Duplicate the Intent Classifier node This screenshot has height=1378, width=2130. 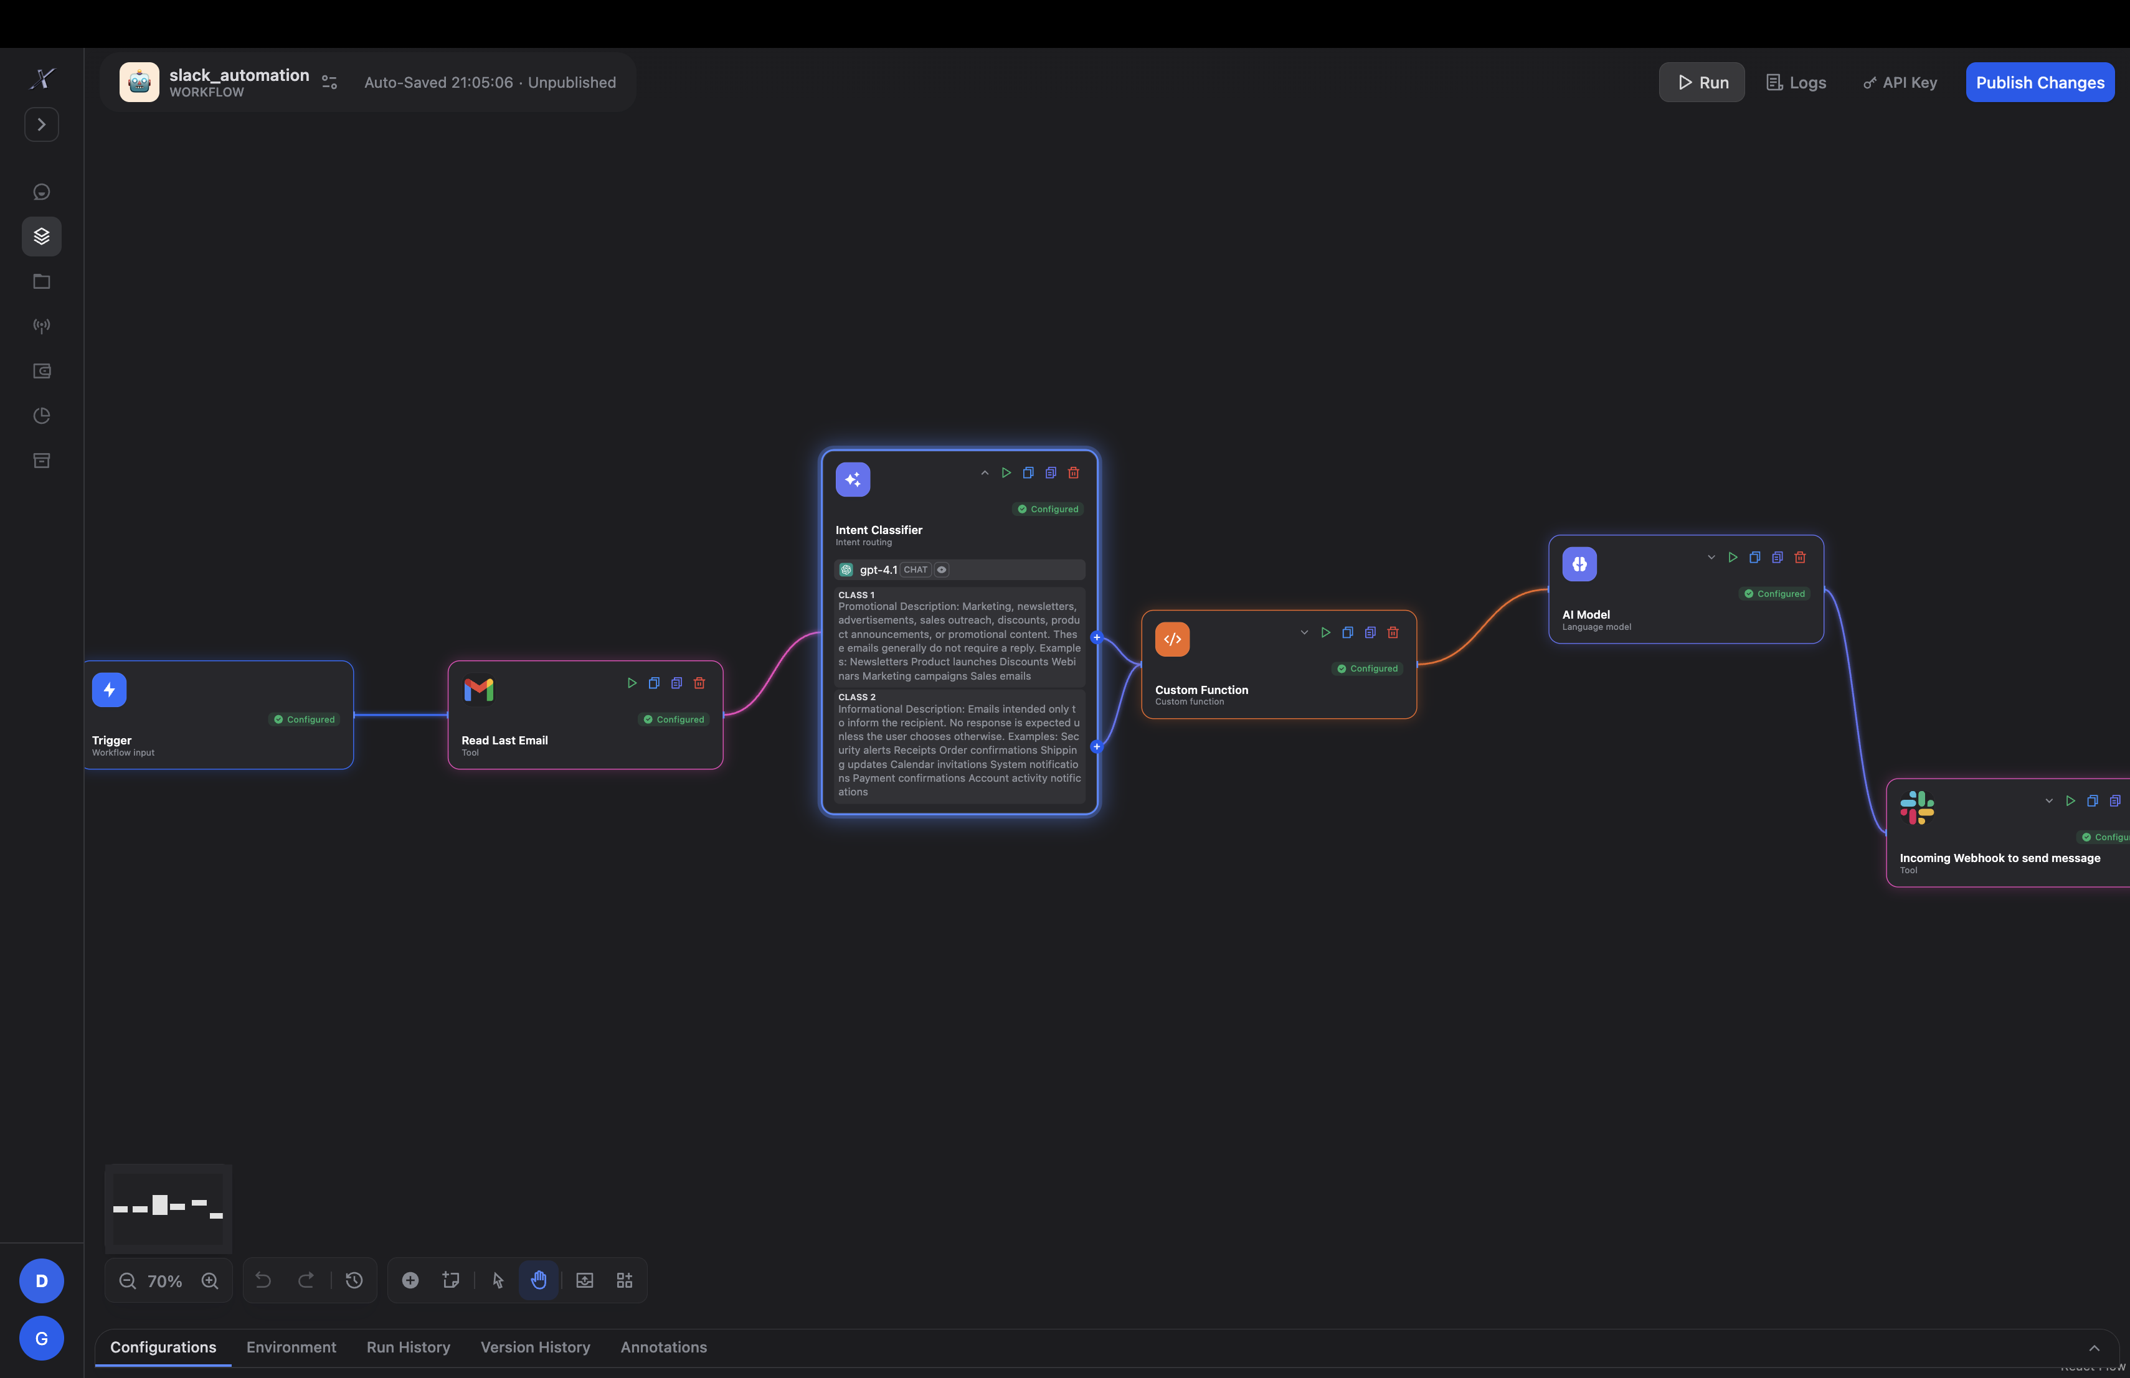click(1051, 473)
